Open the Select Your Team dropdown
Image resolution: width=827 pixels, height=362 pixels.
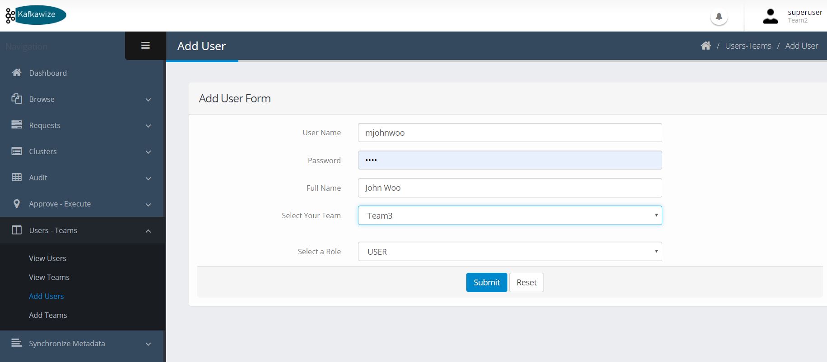pyautogui.click(x=510, y=215)
